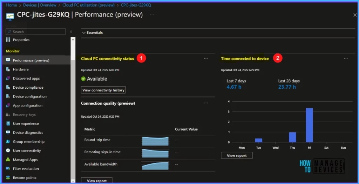Click the page header monitor icon

(x=10, y=16)
